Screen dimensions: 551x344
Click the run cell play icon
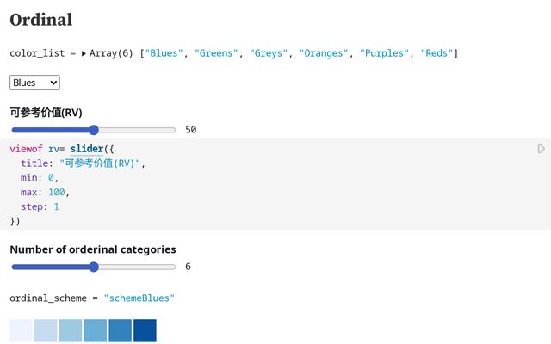pos(541,149)
